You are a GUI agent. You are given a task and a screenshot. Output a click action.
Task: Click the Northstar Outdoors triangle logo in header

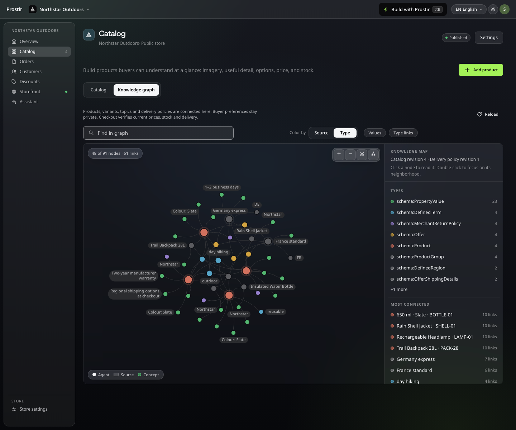pos(33,9)
